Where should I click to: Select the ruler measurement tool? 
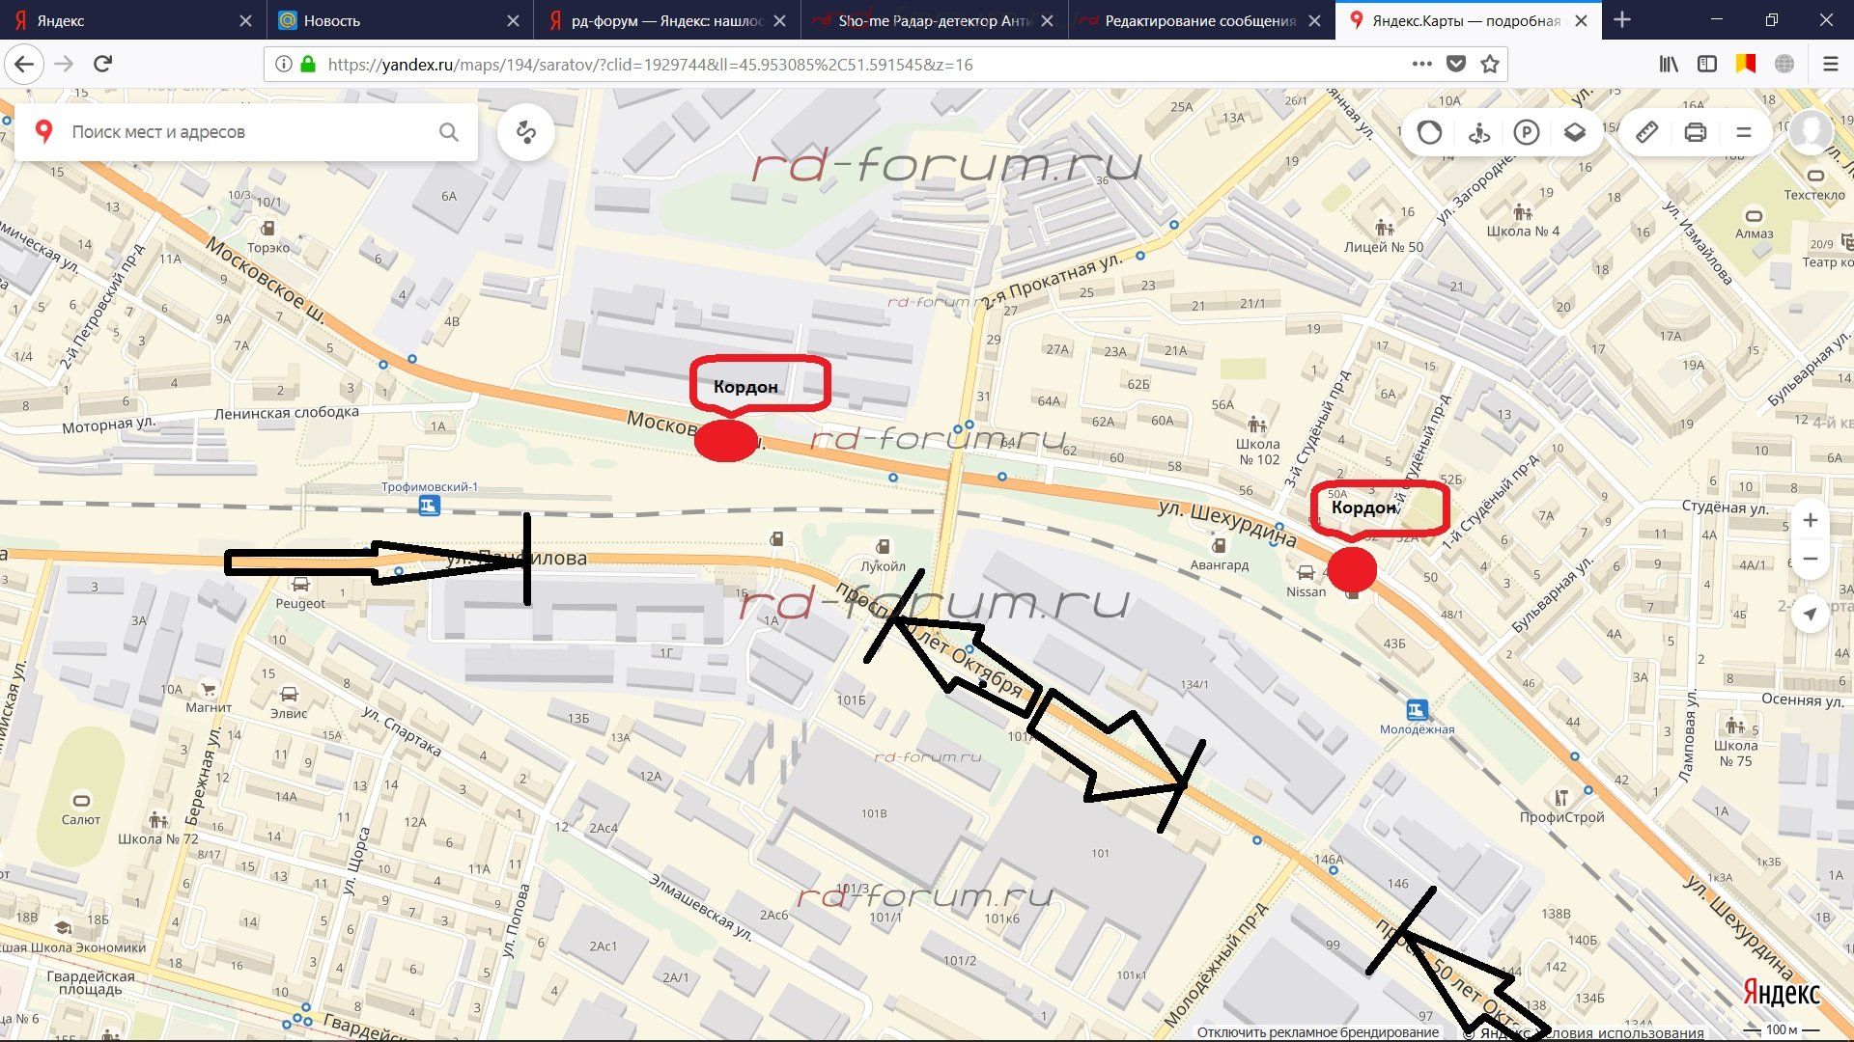[1647, 132]
